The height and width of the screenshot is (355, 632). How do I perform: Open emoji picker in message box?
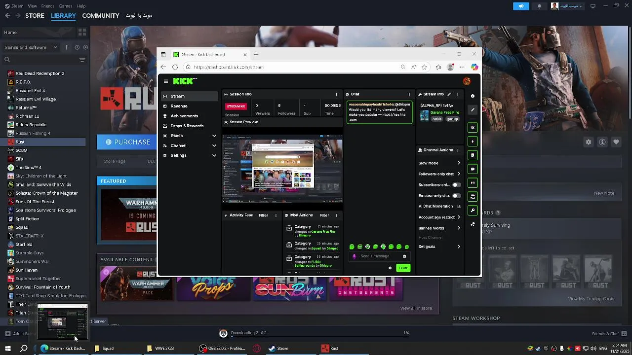[x=404, y=256]
